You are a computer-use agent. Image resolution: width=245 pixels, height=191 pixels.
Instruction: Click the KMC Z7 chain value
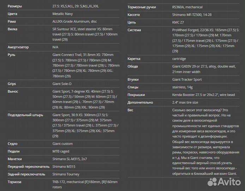tap(179, 22)
